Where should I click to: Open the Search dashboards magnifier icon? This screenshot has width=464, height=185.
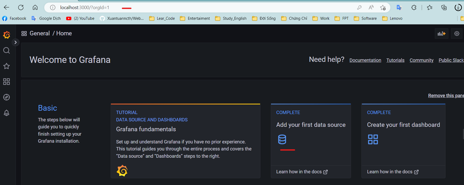(x=7, y=50)
